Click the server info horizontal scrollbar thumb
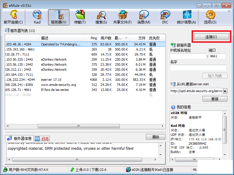 click(77, 160)
